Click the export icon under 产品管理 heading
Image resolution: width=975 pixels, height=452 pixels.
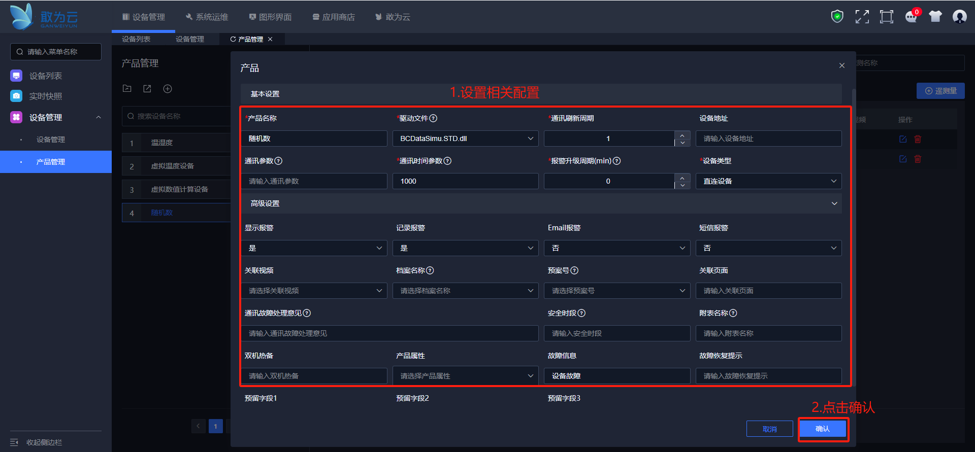147,89
